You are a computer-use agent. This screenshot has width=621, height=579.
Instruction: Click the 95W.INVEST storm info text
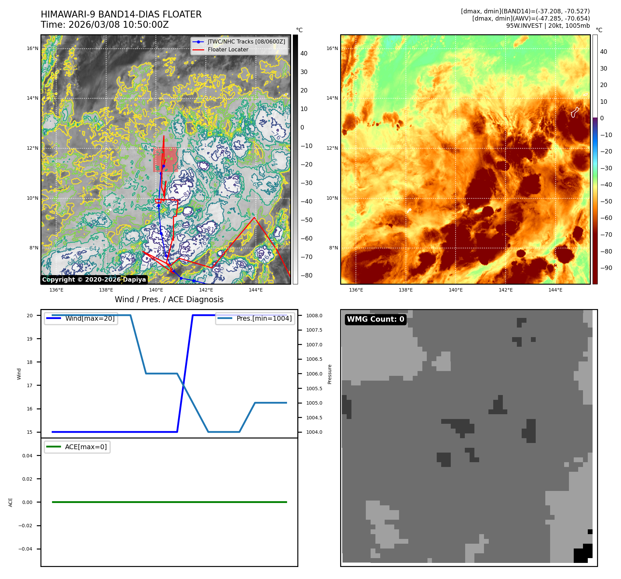click(x=548, y=26)
